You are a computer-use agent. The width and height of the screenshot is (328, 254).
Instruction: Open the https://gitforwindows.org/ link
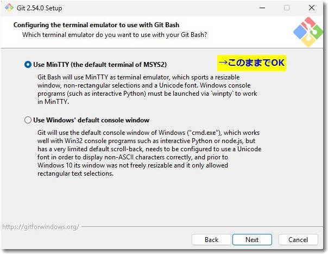(41, 227)
